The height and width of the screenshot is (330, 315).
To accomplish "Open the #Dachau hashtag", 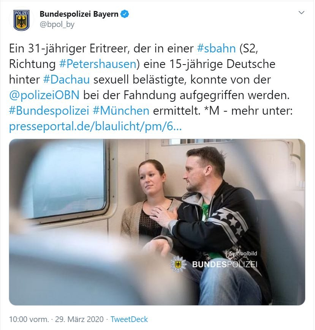I will (x=66, y=79).
